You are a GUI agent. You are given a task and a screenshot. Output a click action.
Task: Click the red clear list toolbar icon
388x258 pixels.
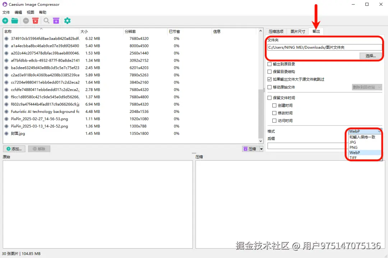(x=35, y=21)
